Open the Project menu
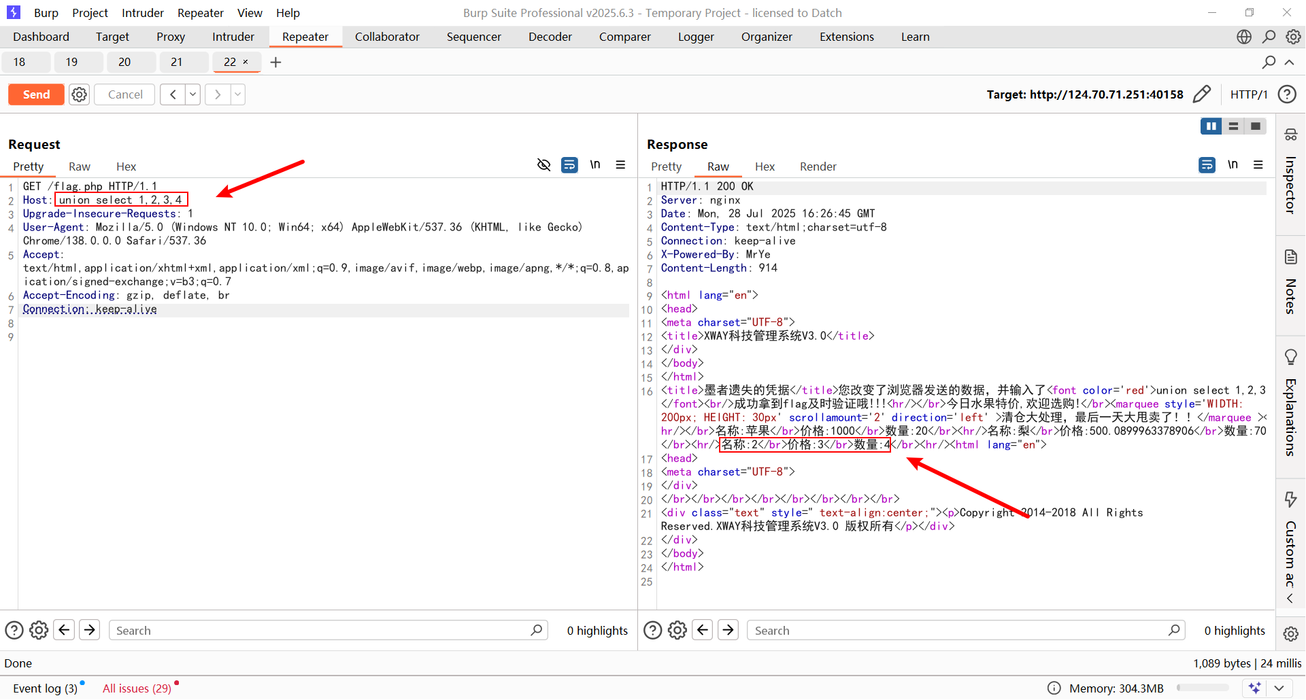 (90, 12)
